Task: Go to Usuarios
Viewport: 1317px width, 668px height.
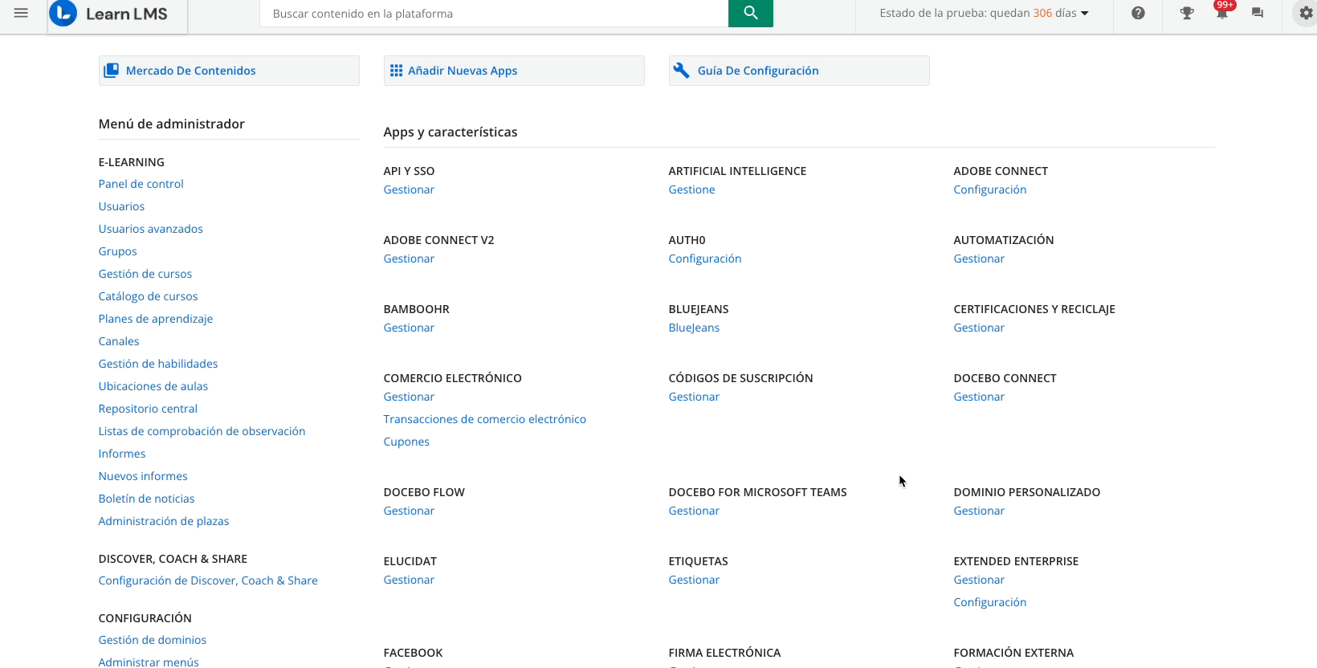Action: click(121, 206)
